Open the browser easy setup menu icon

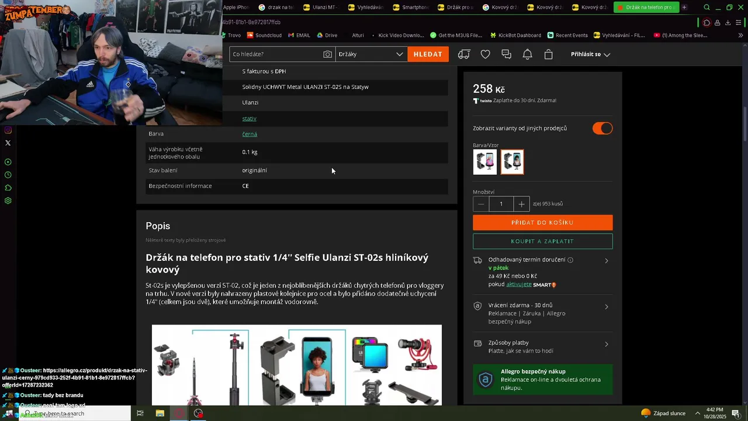coord(738,23)
